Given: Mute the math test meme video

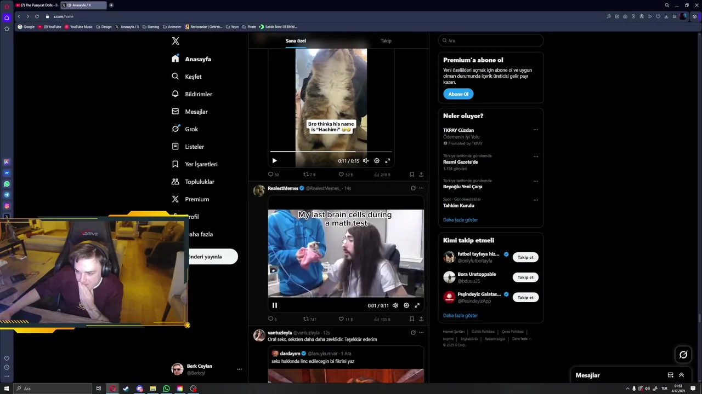Looking at the screenshot, I should point(395,305).
